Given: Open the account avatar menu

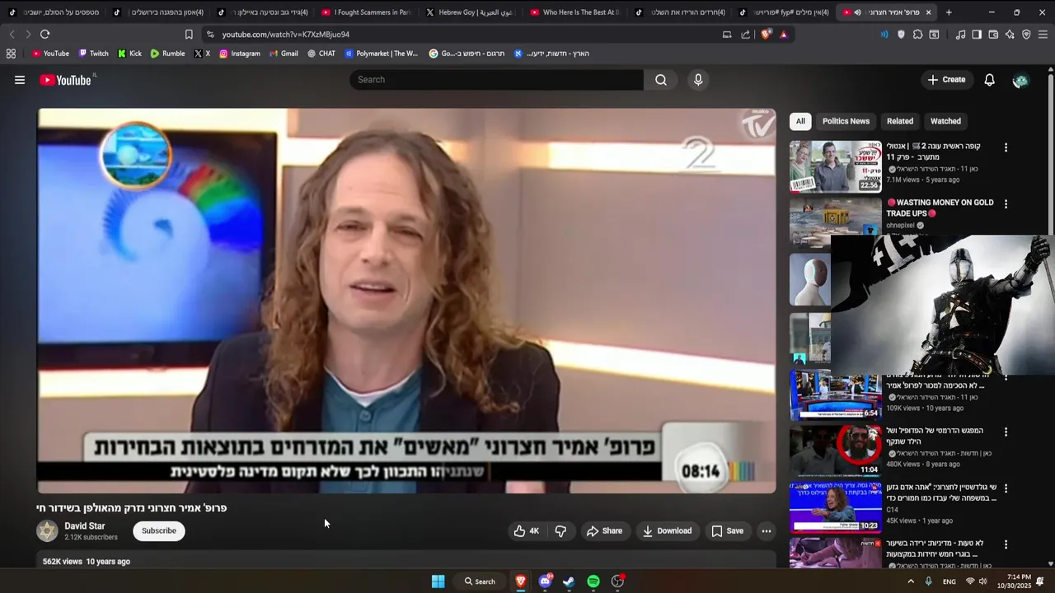Looking at the screenshot, I should (x=1020, y=80).
